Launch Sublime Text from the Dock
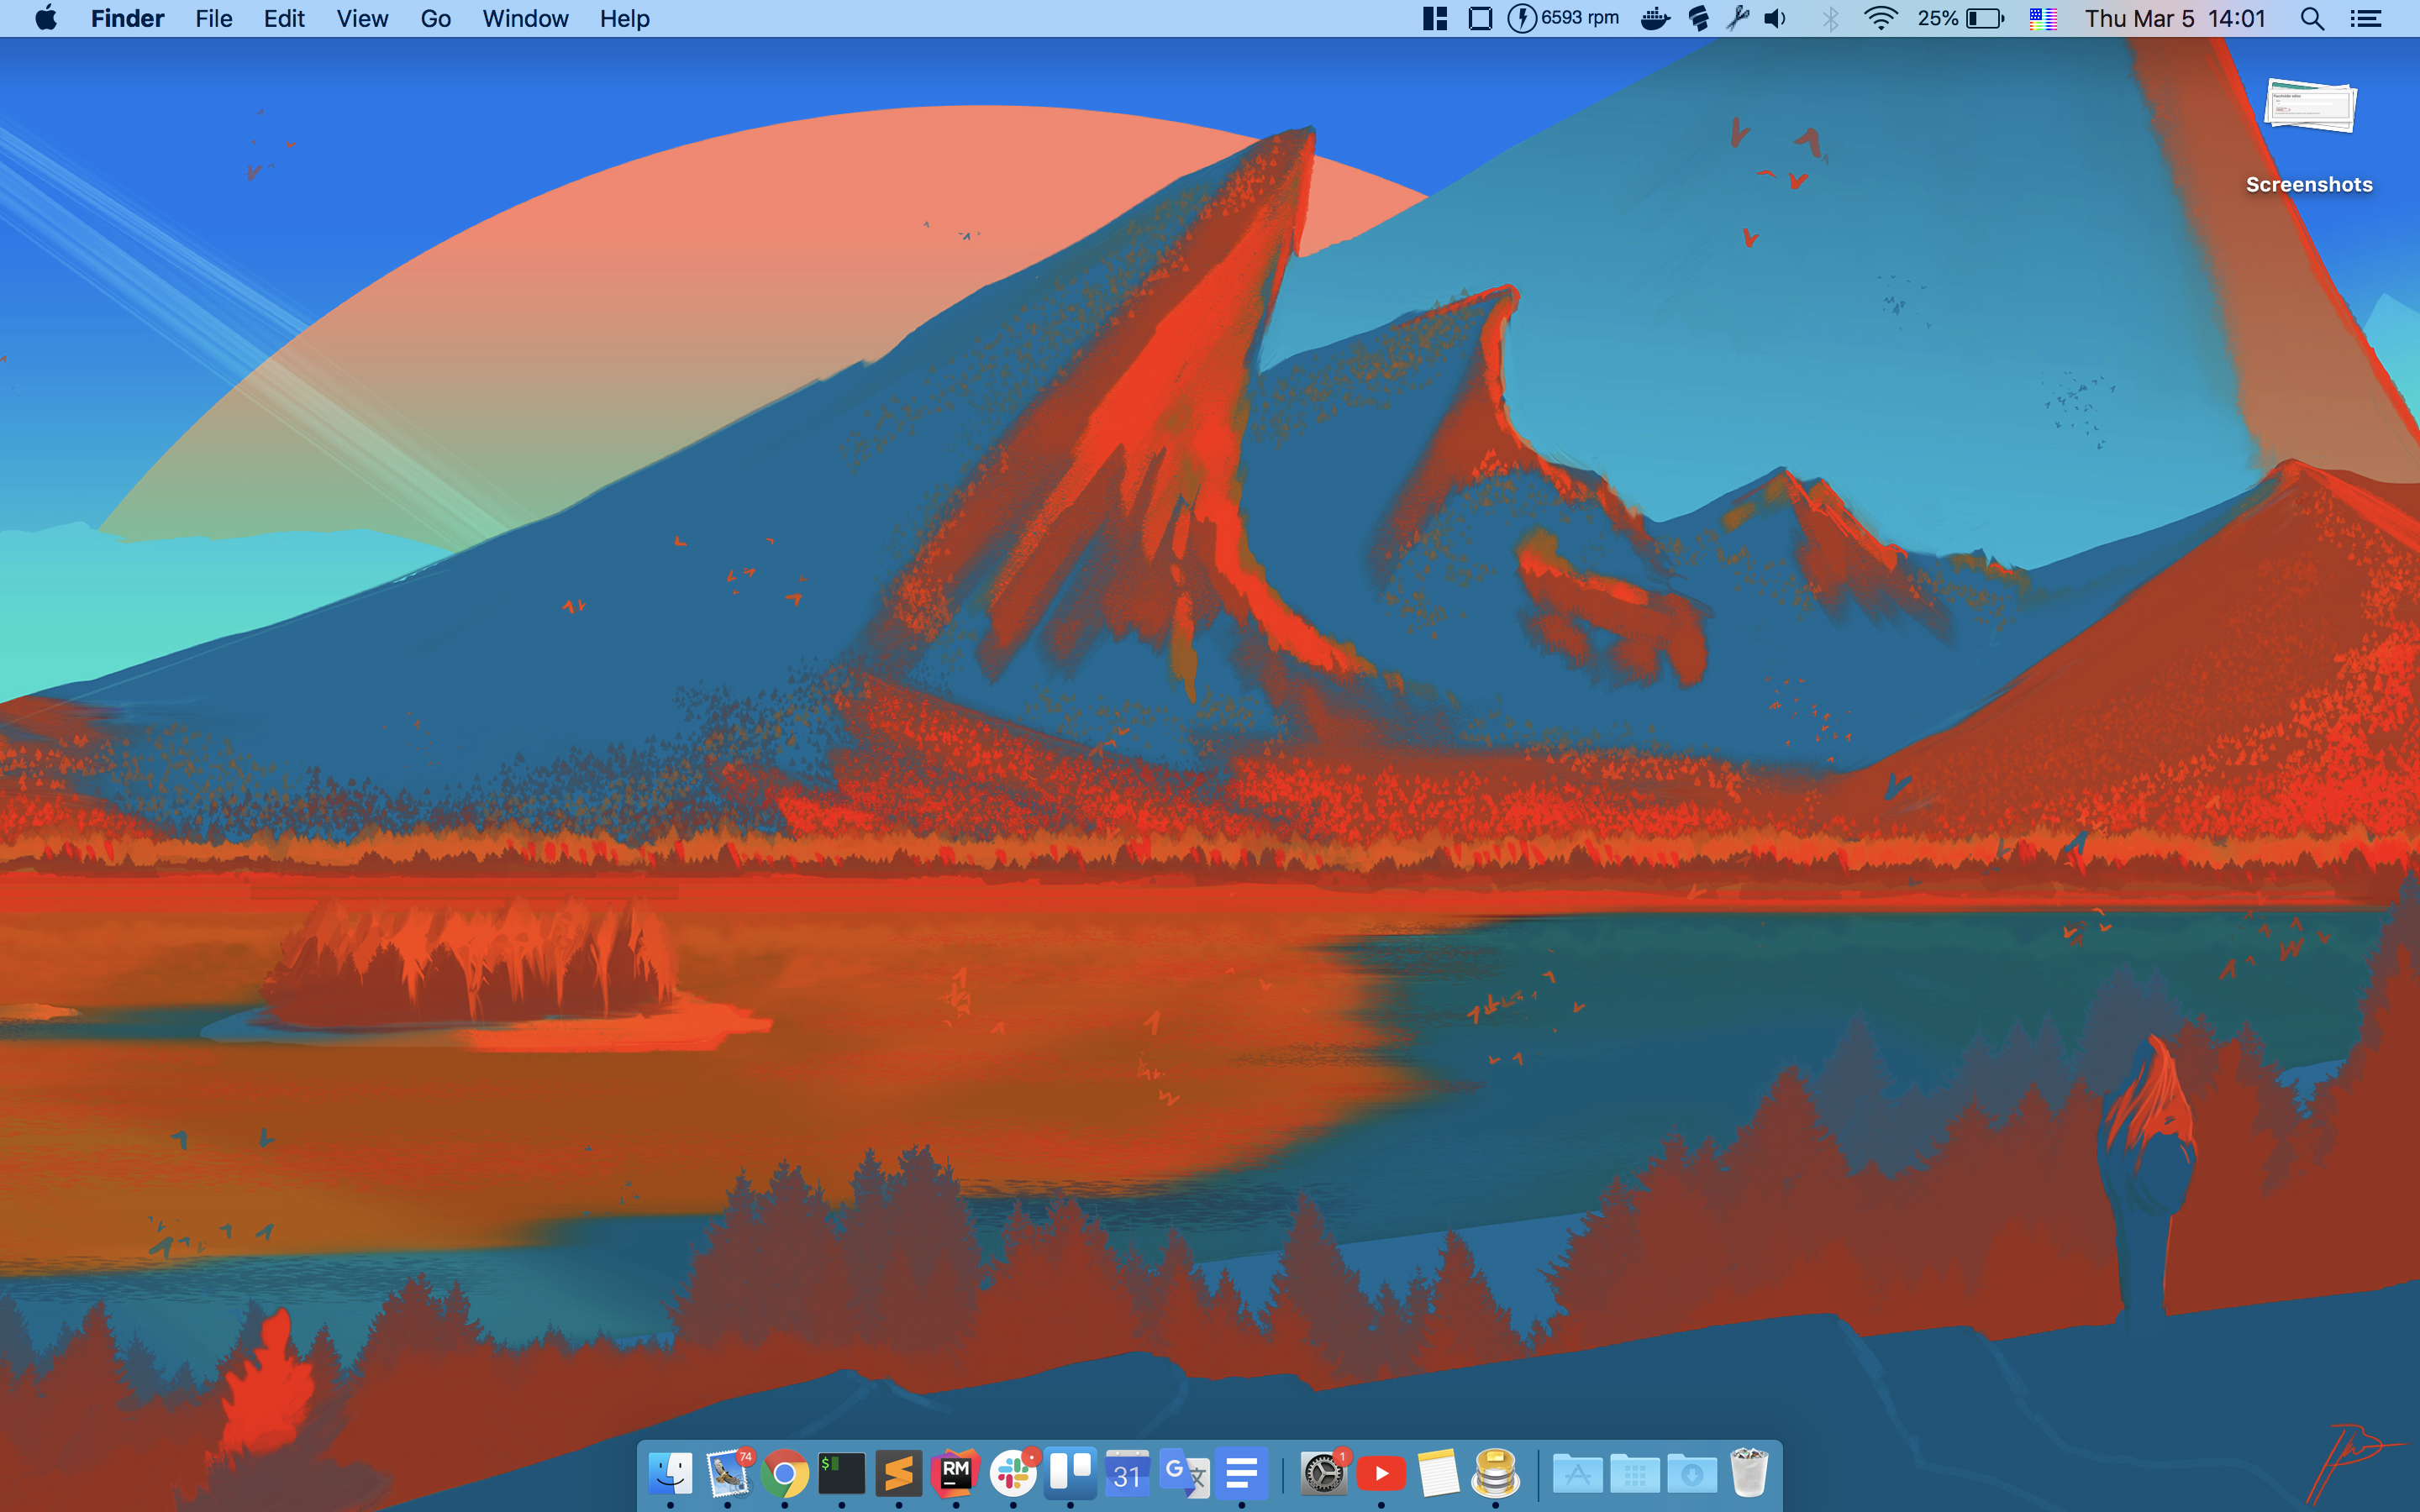This screenshot has width=2420, height=1512. (899, 1473)
